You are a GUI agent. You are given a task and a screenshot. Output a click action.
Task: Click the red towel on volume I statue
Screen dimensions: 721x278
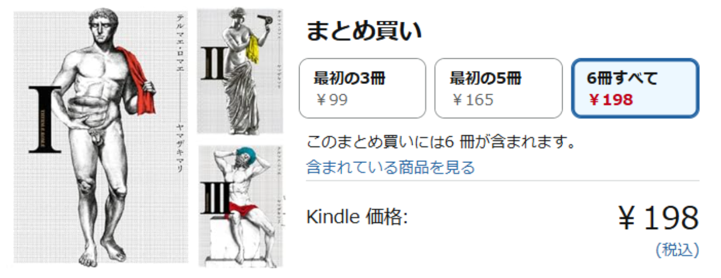[x=138, y=78]
